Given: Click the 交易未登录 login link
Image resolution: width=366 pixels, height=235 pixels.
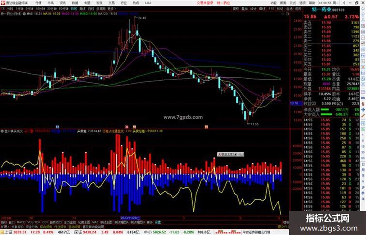Looking at the screenshot, I should coord(205,3).
